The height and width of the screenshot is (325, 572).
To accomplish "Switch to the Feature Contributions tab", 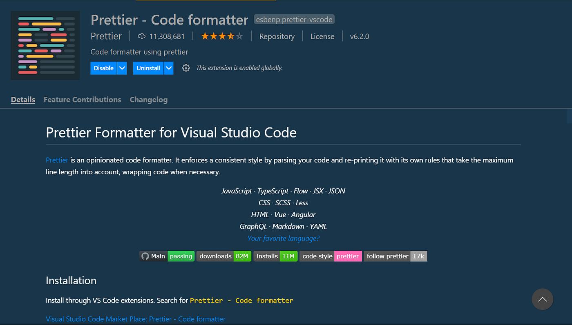I will pos(83,100).
